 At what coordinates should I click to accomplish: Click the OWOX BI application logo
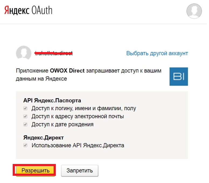(179, 76)
